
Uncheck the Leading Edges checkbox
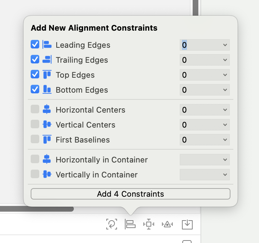point(35,45)
